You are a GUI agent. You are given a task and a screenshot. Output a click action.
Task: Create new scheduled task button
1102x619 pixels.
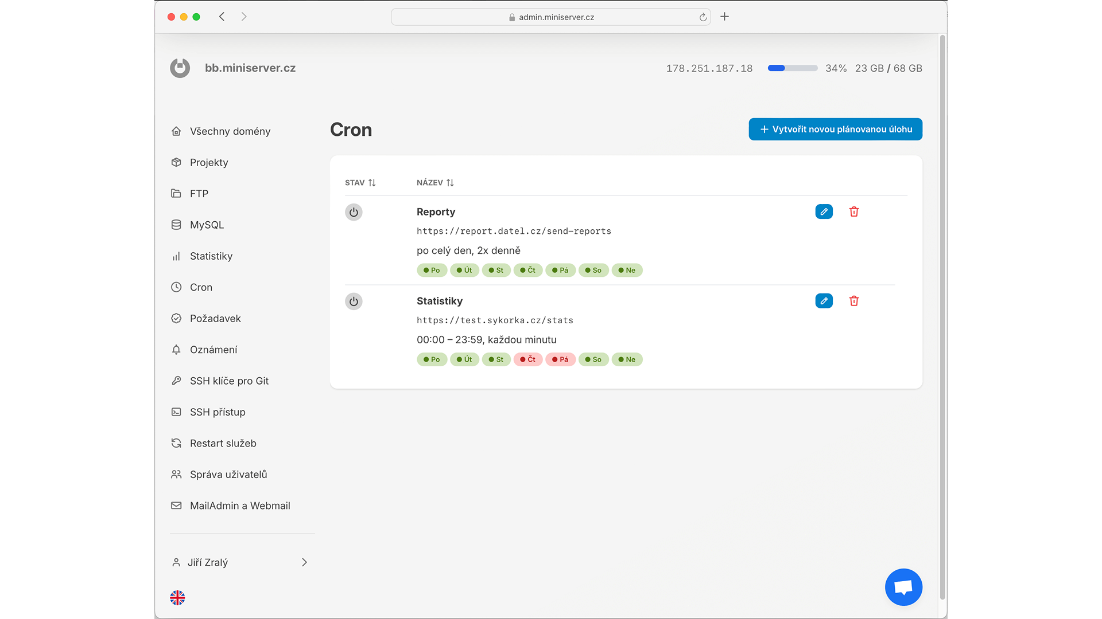(835, 129)
